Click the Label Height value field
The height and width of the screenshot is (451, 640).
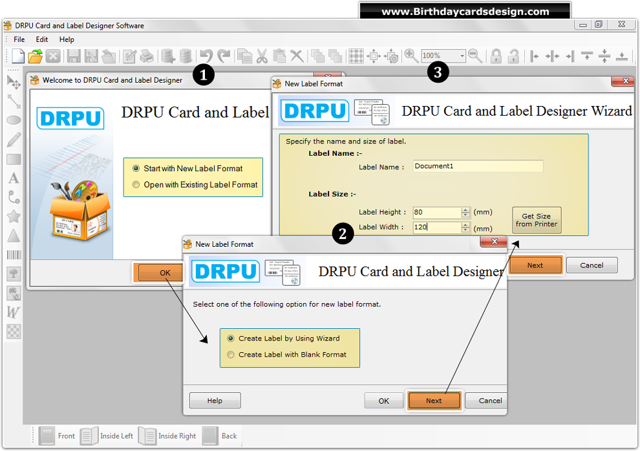(x=437, y=212)
